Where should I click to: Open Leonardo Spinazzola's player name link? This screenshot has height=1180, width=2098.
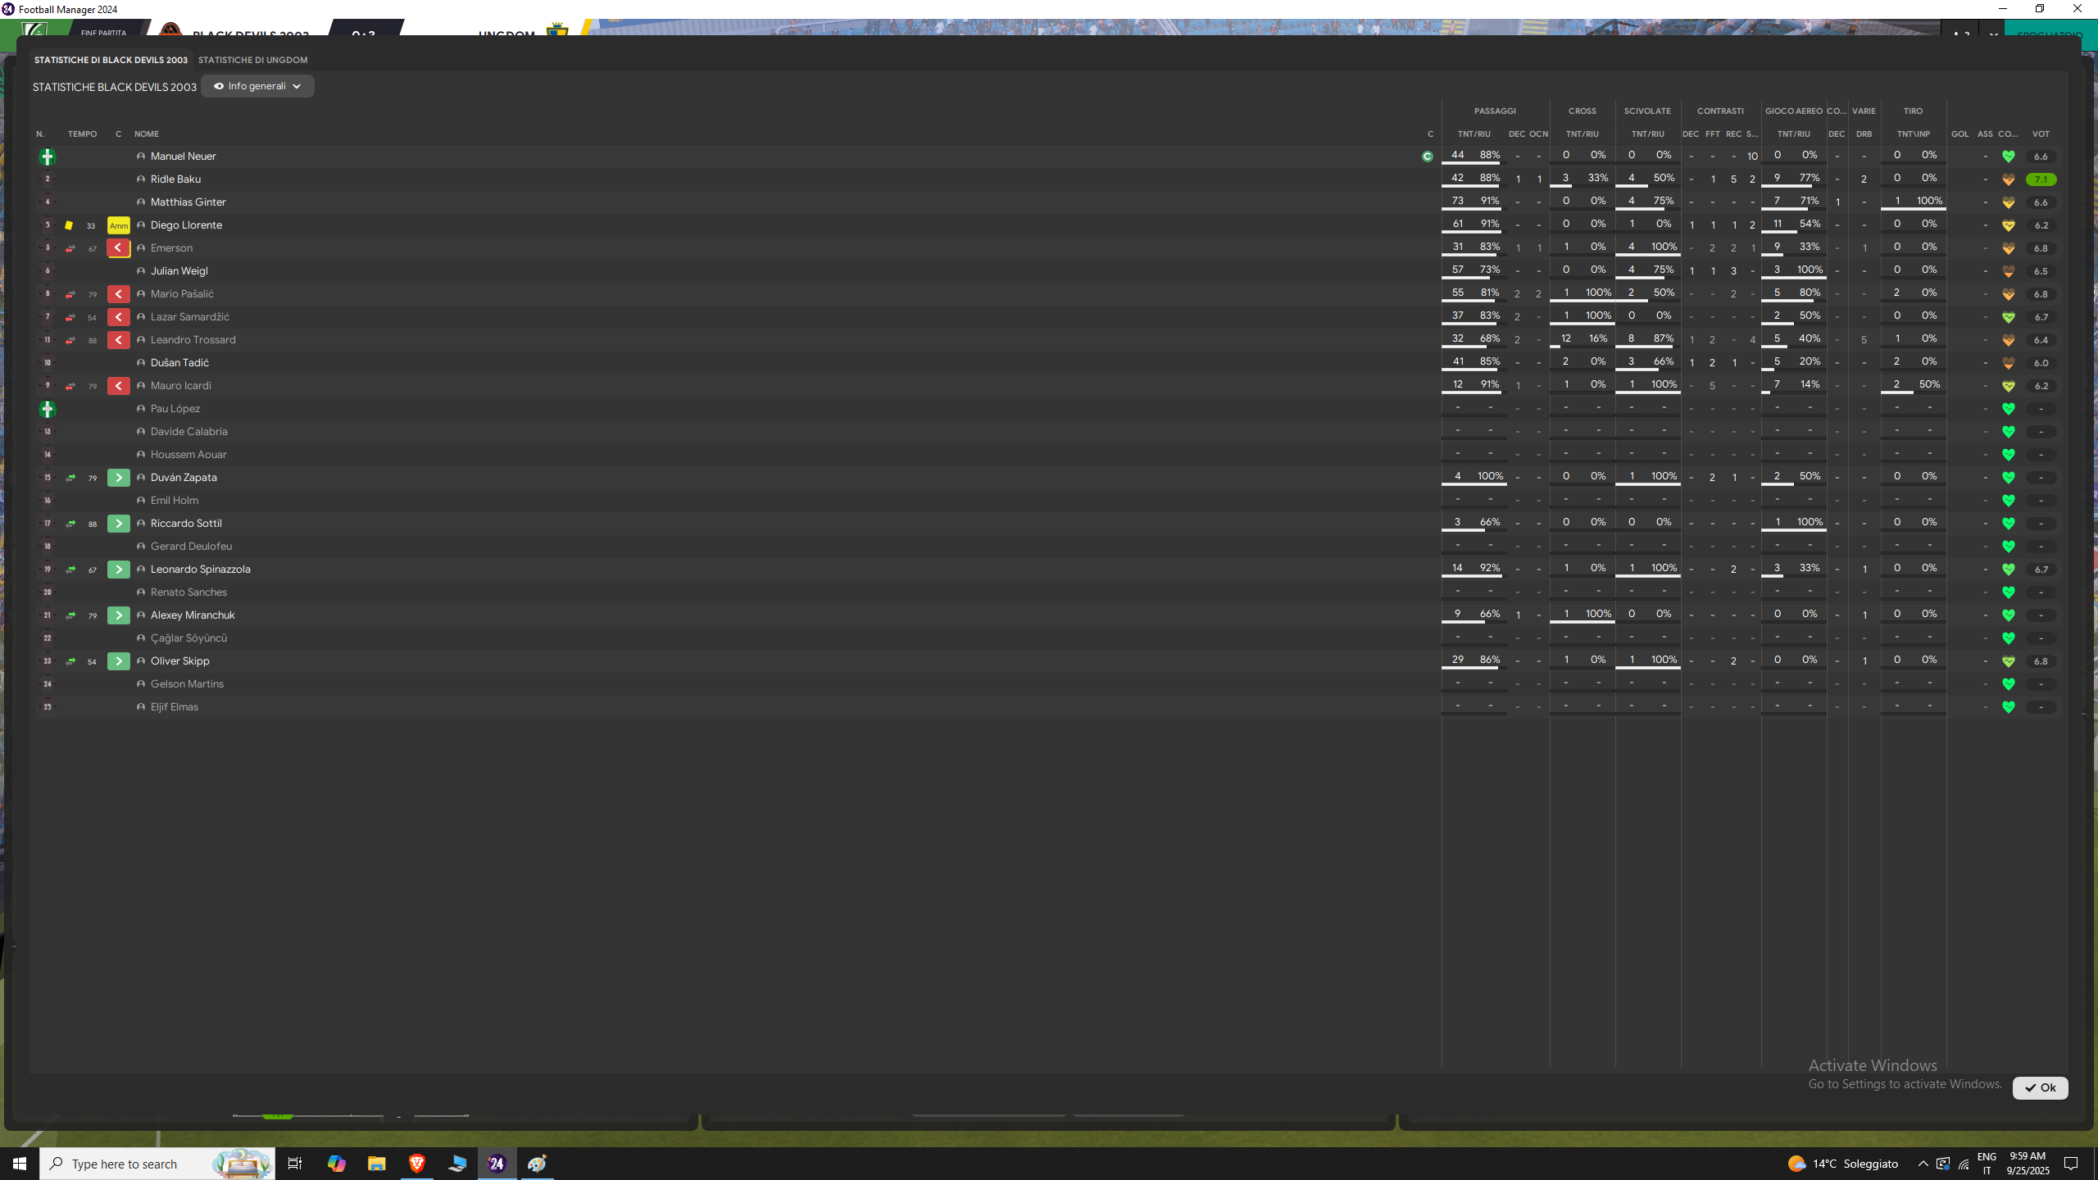[x=200, y=570]
